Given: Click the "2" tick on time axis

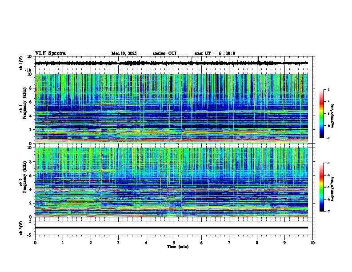Looking at the screenshot, I should pos(91,243).
